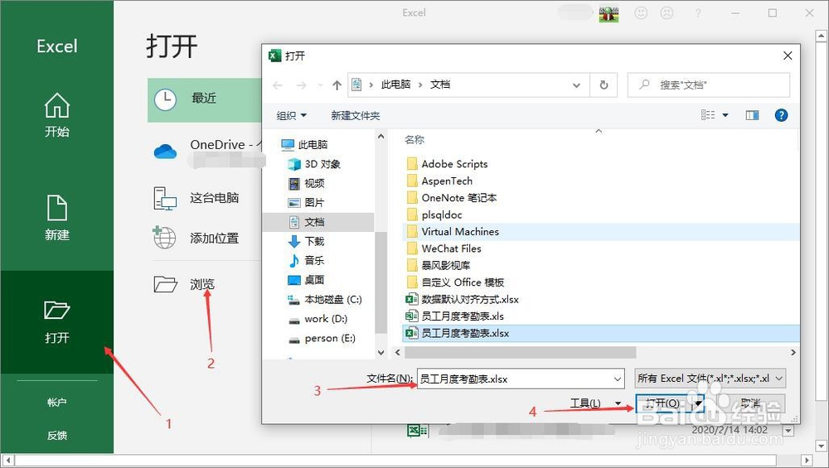Select the OneNote 笔记本 folder

click(452, 198)
